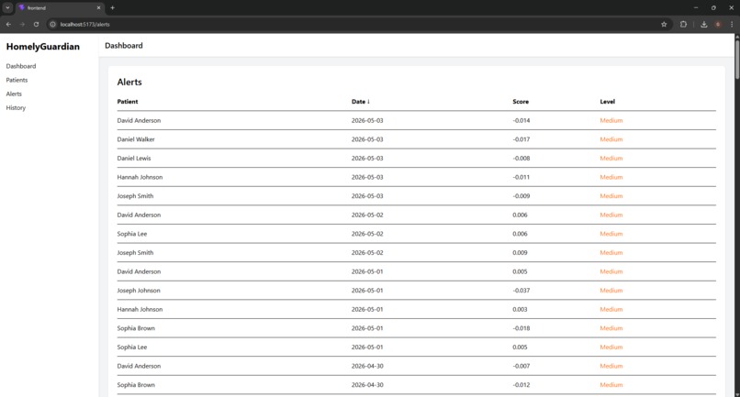Click the score -0.008 value

click(x=521, y=158)
